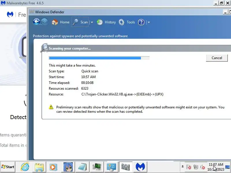Click the Resources scanned value 6323

pyautogui.click(x=85, y=89)
